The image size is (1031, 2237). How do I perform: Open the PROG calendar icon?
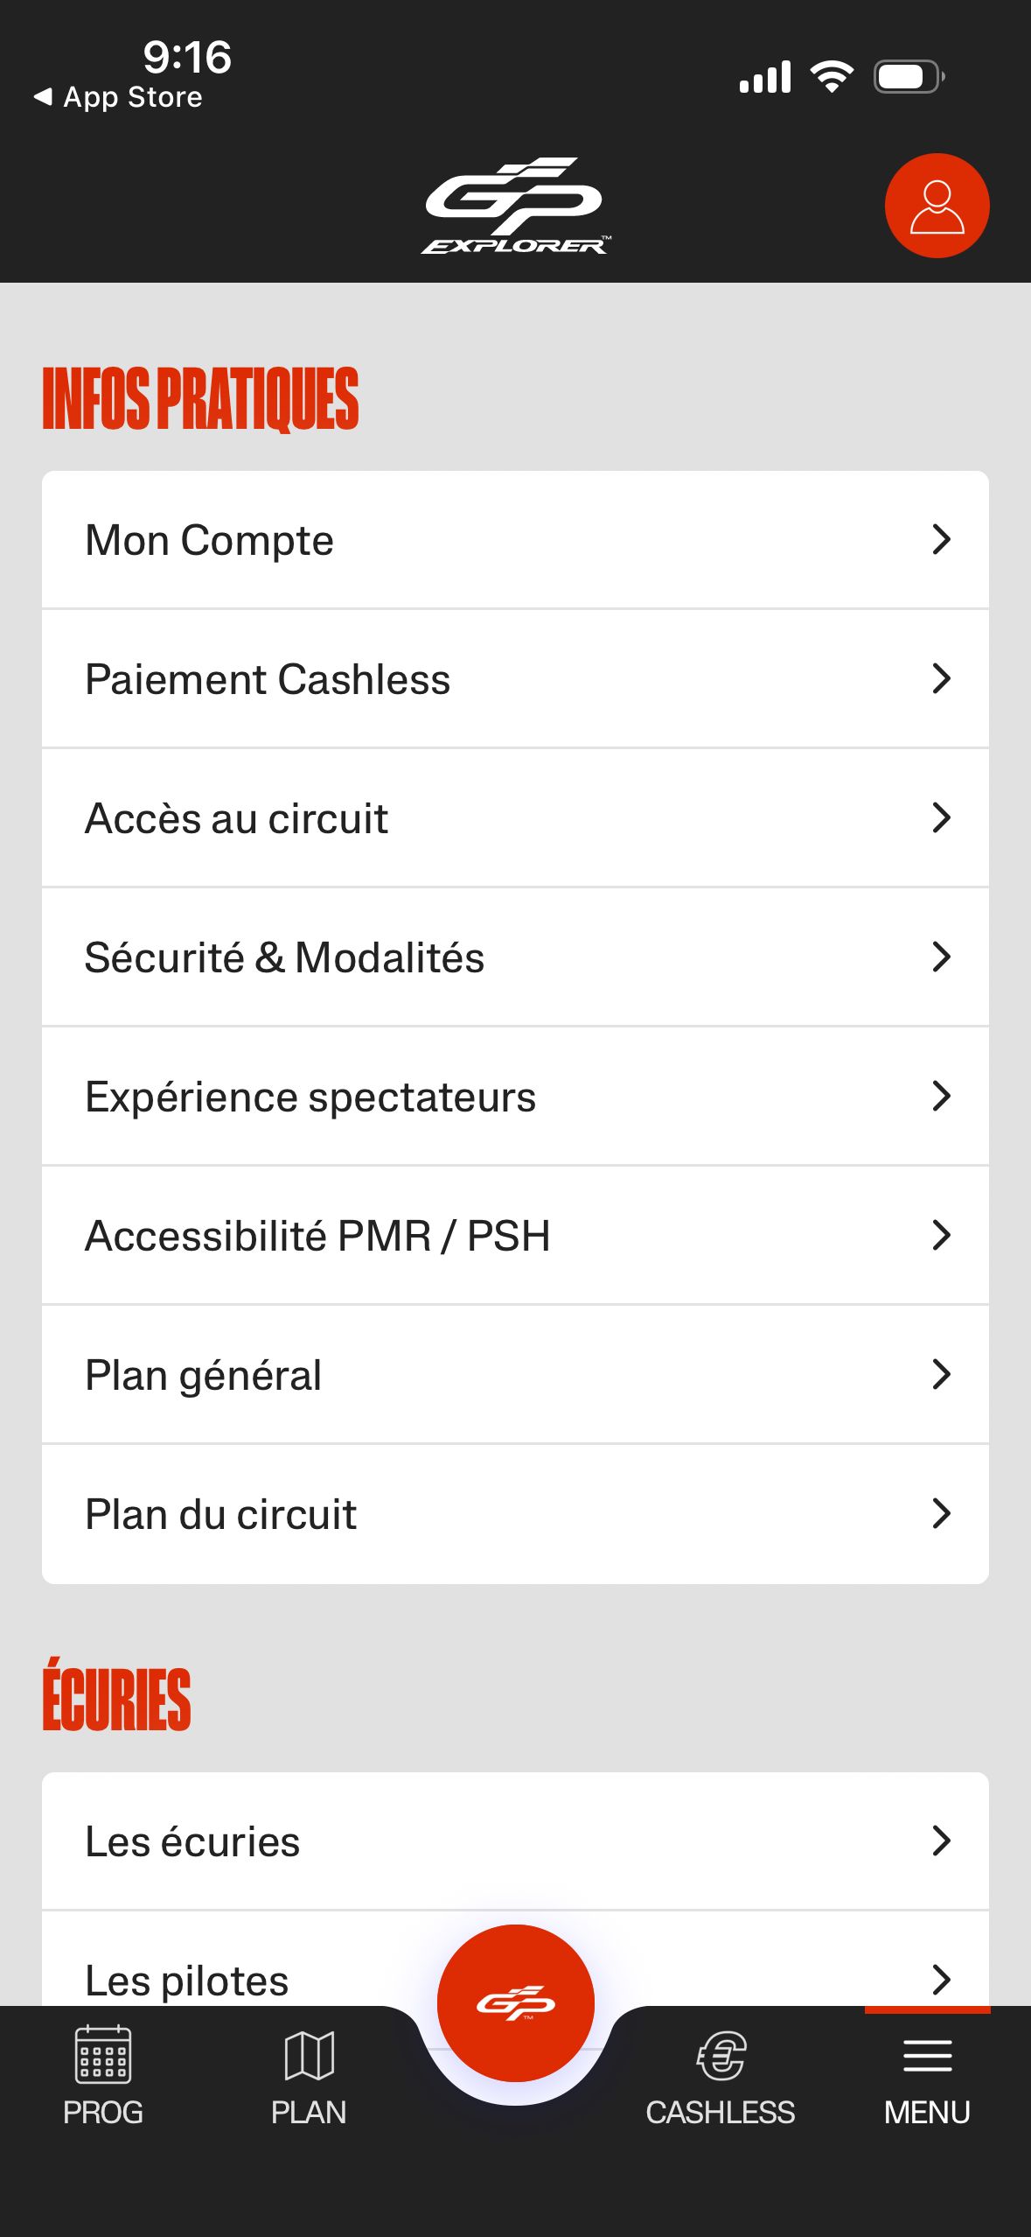point(103,2054)
